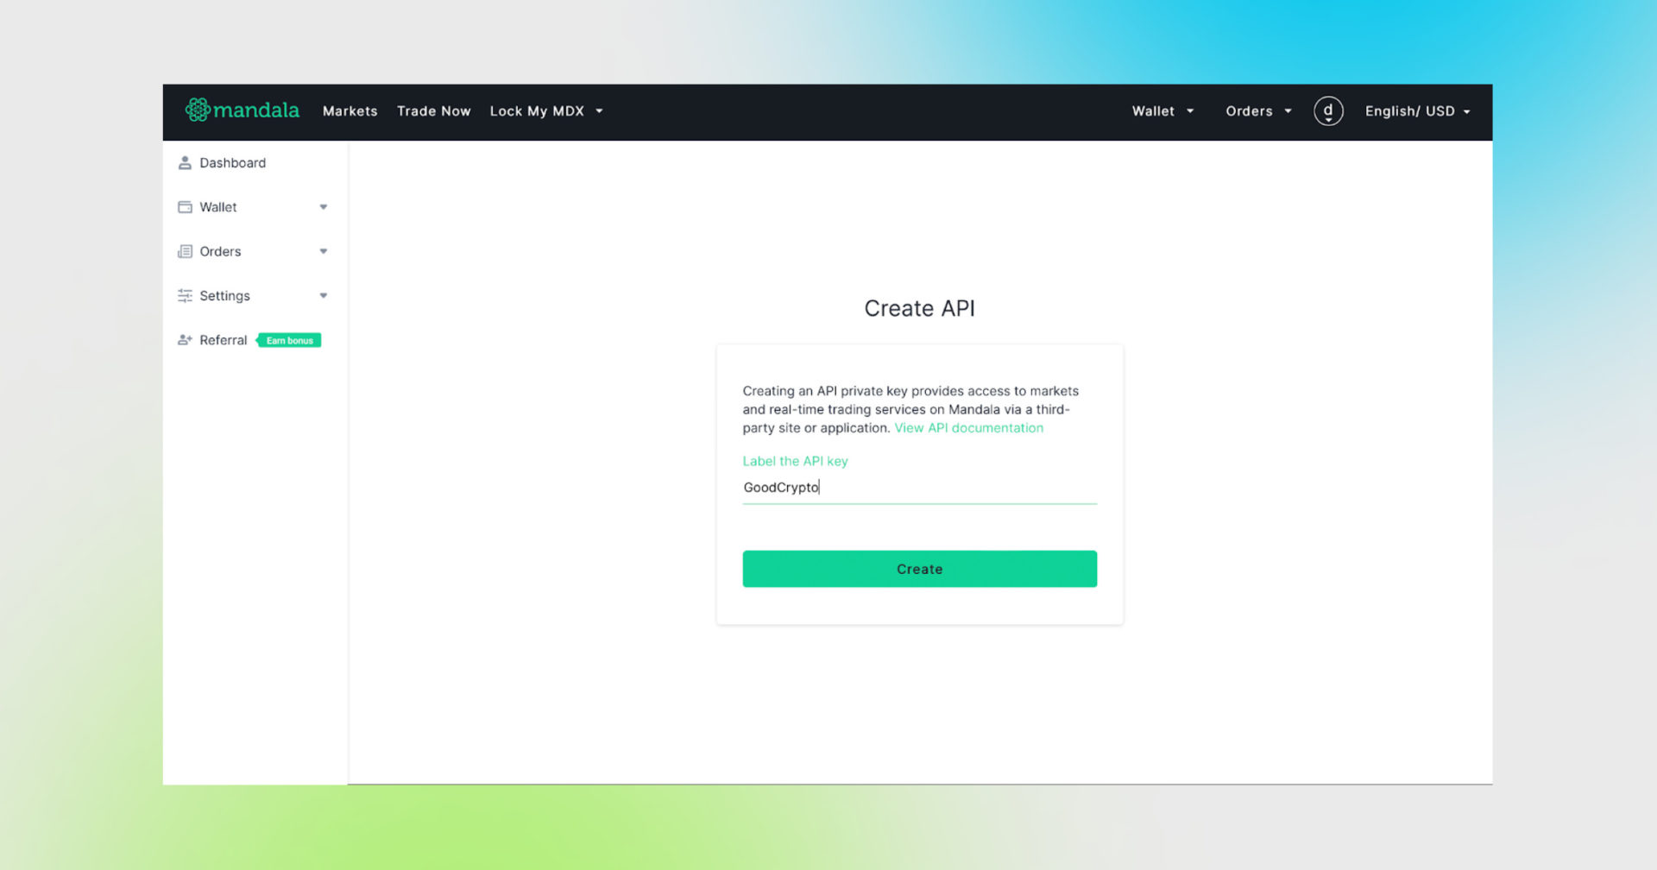Expand the Settings section in the sidebar
This screenshot has height=870, width=1657.
pyautogui.click(x=323, y=295)
